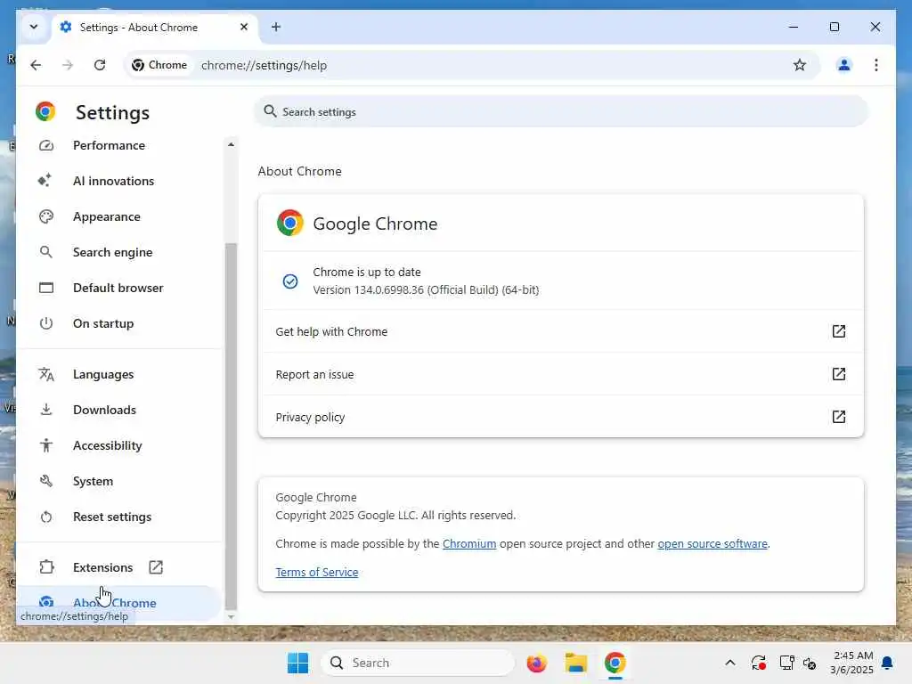Click the taskbar clock and date
The image size is (912, 684).
[851, 663]
